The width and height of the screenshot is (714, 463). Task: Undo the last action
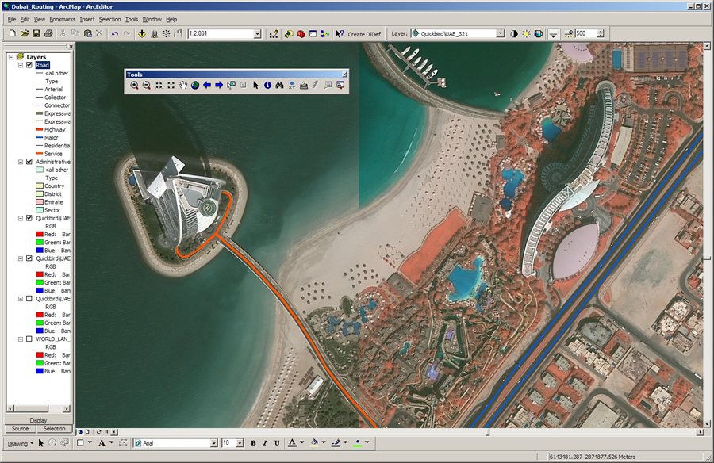click(115, 33)
